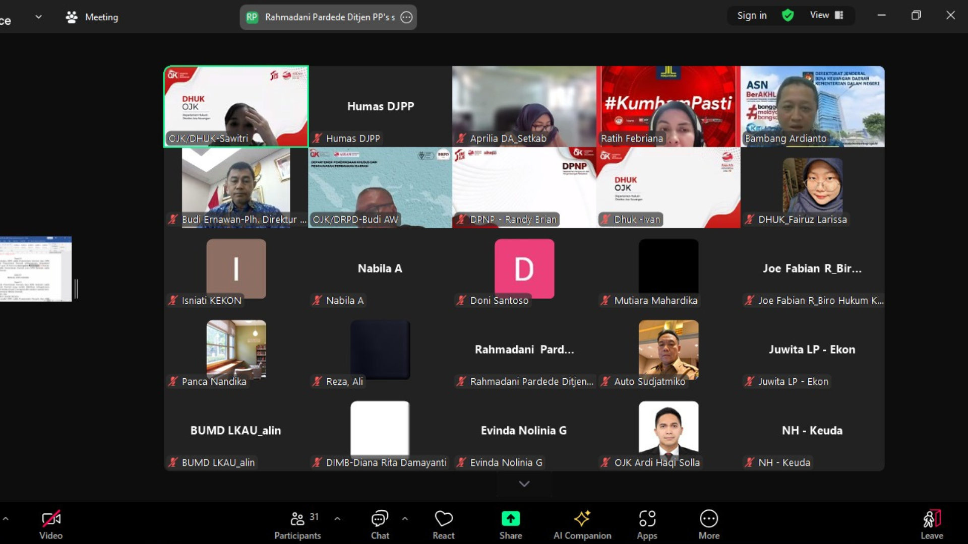Select Aprilia DA_Setkab video tile
The image size is (968, 544).
tap(524, 106)
